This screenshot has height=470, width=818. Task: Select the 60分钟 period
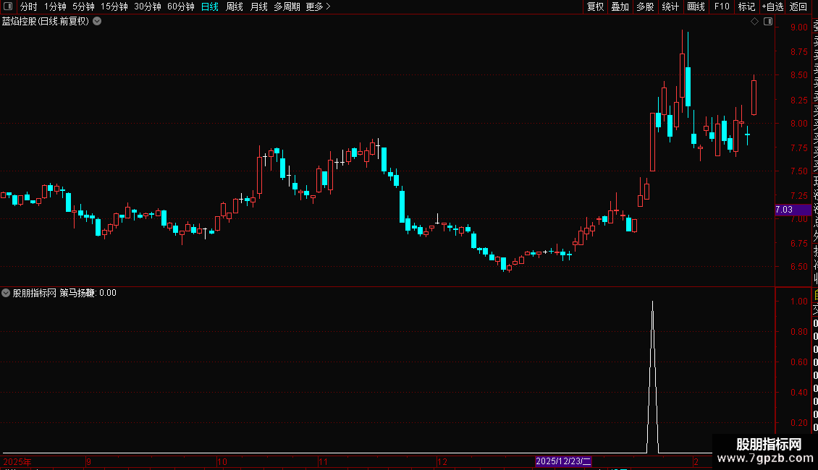click(x=180, y=7)
